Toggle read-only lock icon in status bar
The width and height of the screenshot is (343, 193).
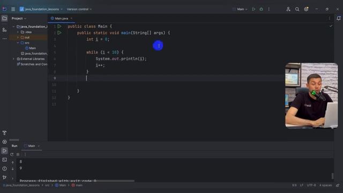pyautogui.click(x=338, y=185)
